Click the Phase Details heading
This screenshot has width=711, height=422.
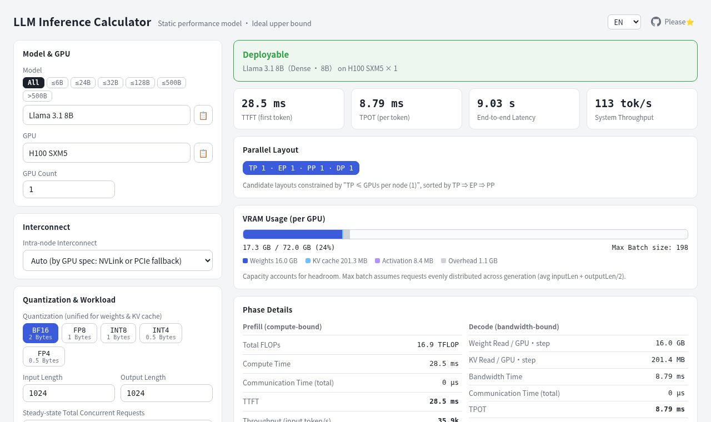(267, 310)
